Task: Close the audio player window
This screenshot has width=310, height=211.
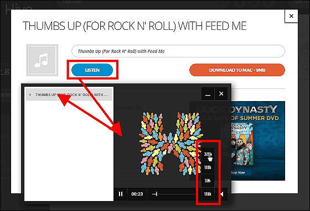Action: pos(221,94)
